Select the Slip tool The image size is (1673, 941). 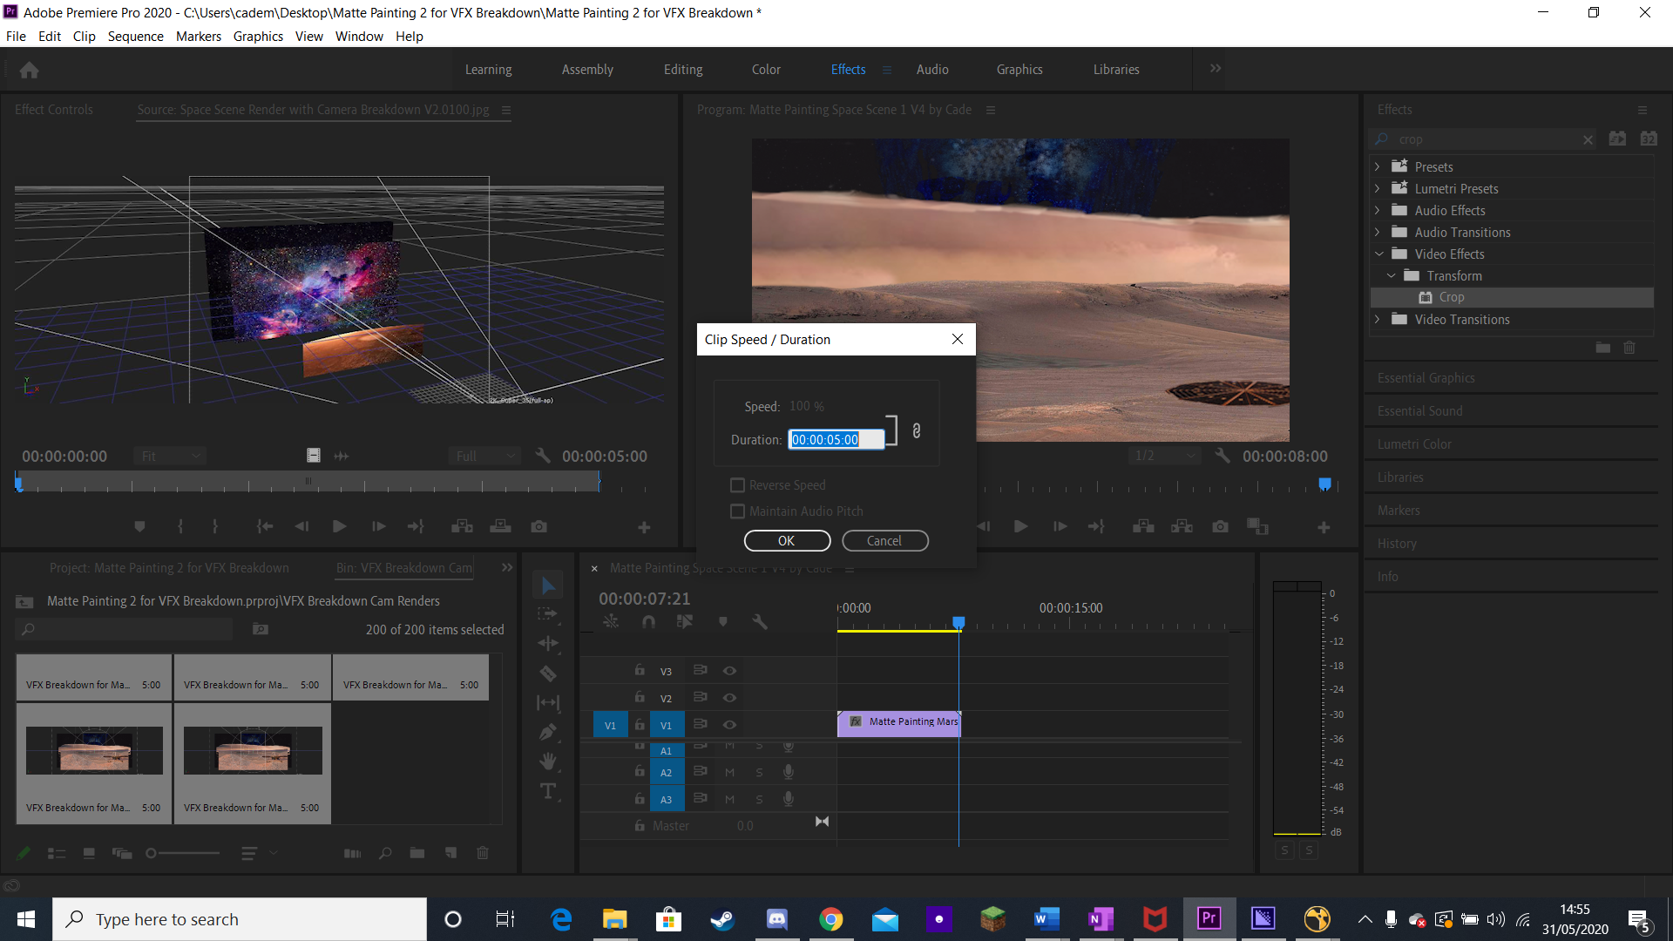tap(548, 702)
